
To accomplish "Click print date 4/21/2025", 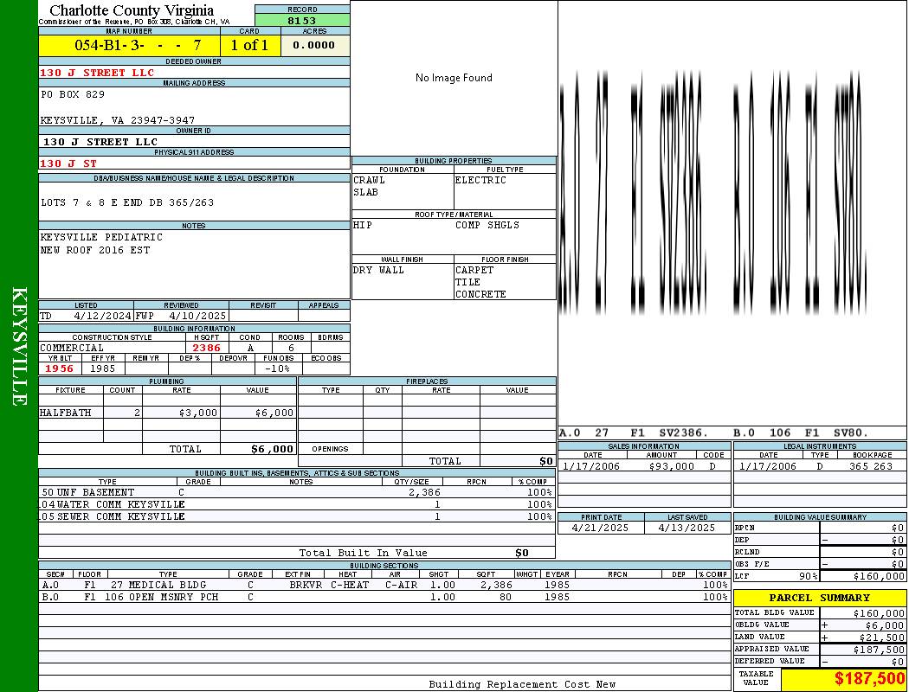I will [x=600, y=529].
